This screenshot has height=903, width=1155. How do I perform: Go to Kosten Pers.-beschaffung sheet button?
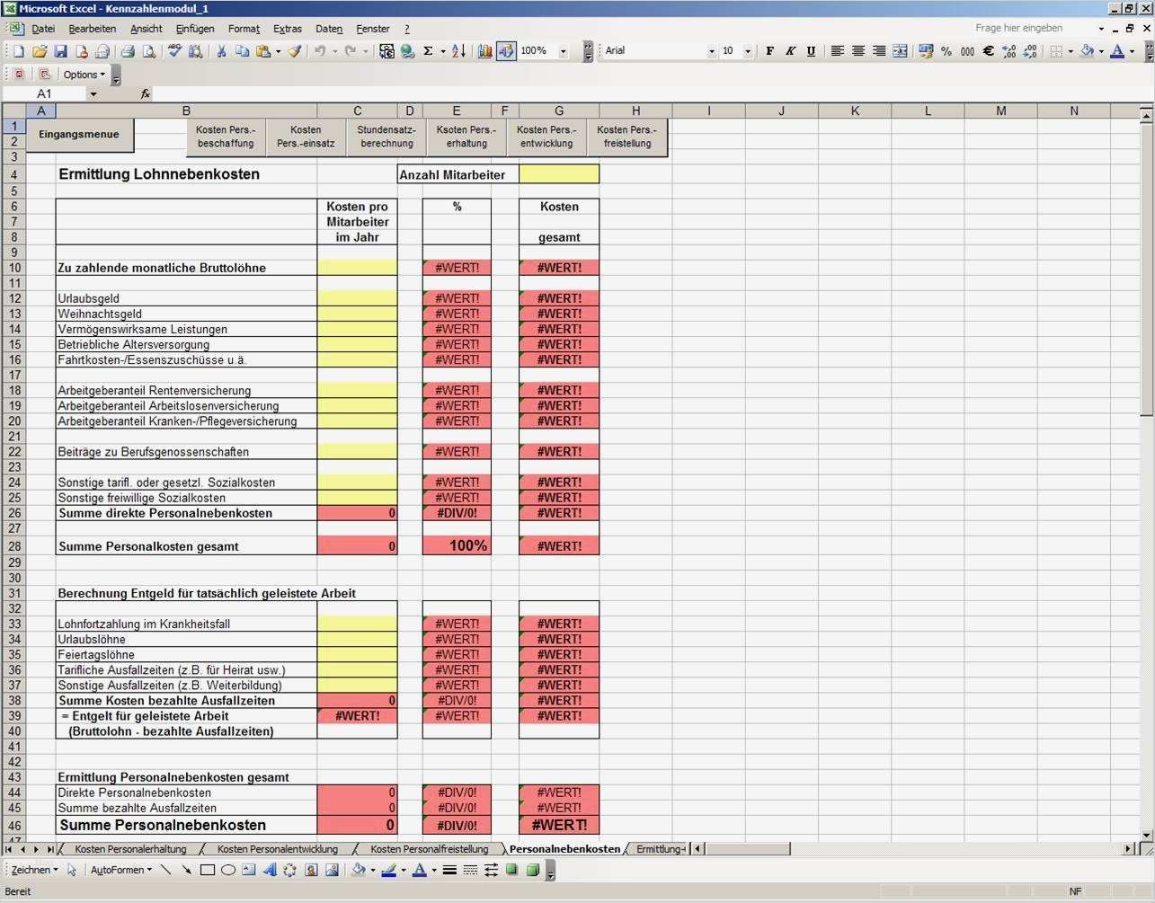coord(226,137)
